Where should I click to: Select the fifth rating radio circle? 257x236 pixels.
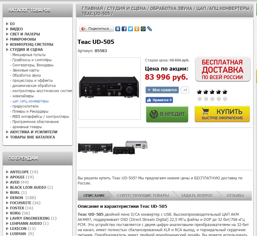pos(225,99)
